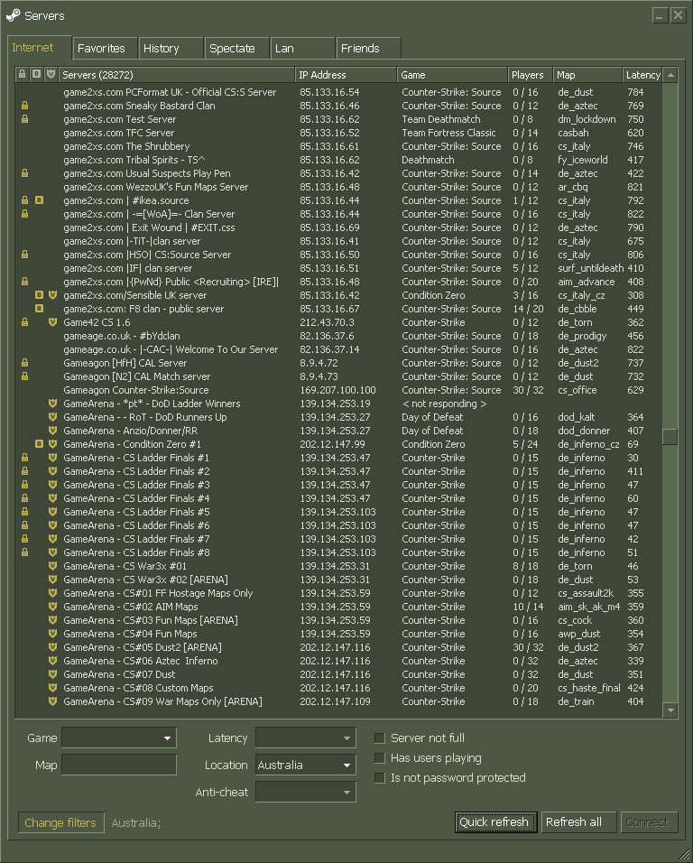This screenshot has width=693, height=863.
Task: Click bot icon on GameArena Condition Zero #1 row
Action: pyautogui.click(x=39, y=444)
